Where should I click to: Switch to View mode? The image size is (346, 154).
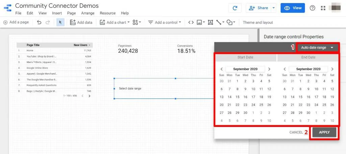click(x=293, y=8)
